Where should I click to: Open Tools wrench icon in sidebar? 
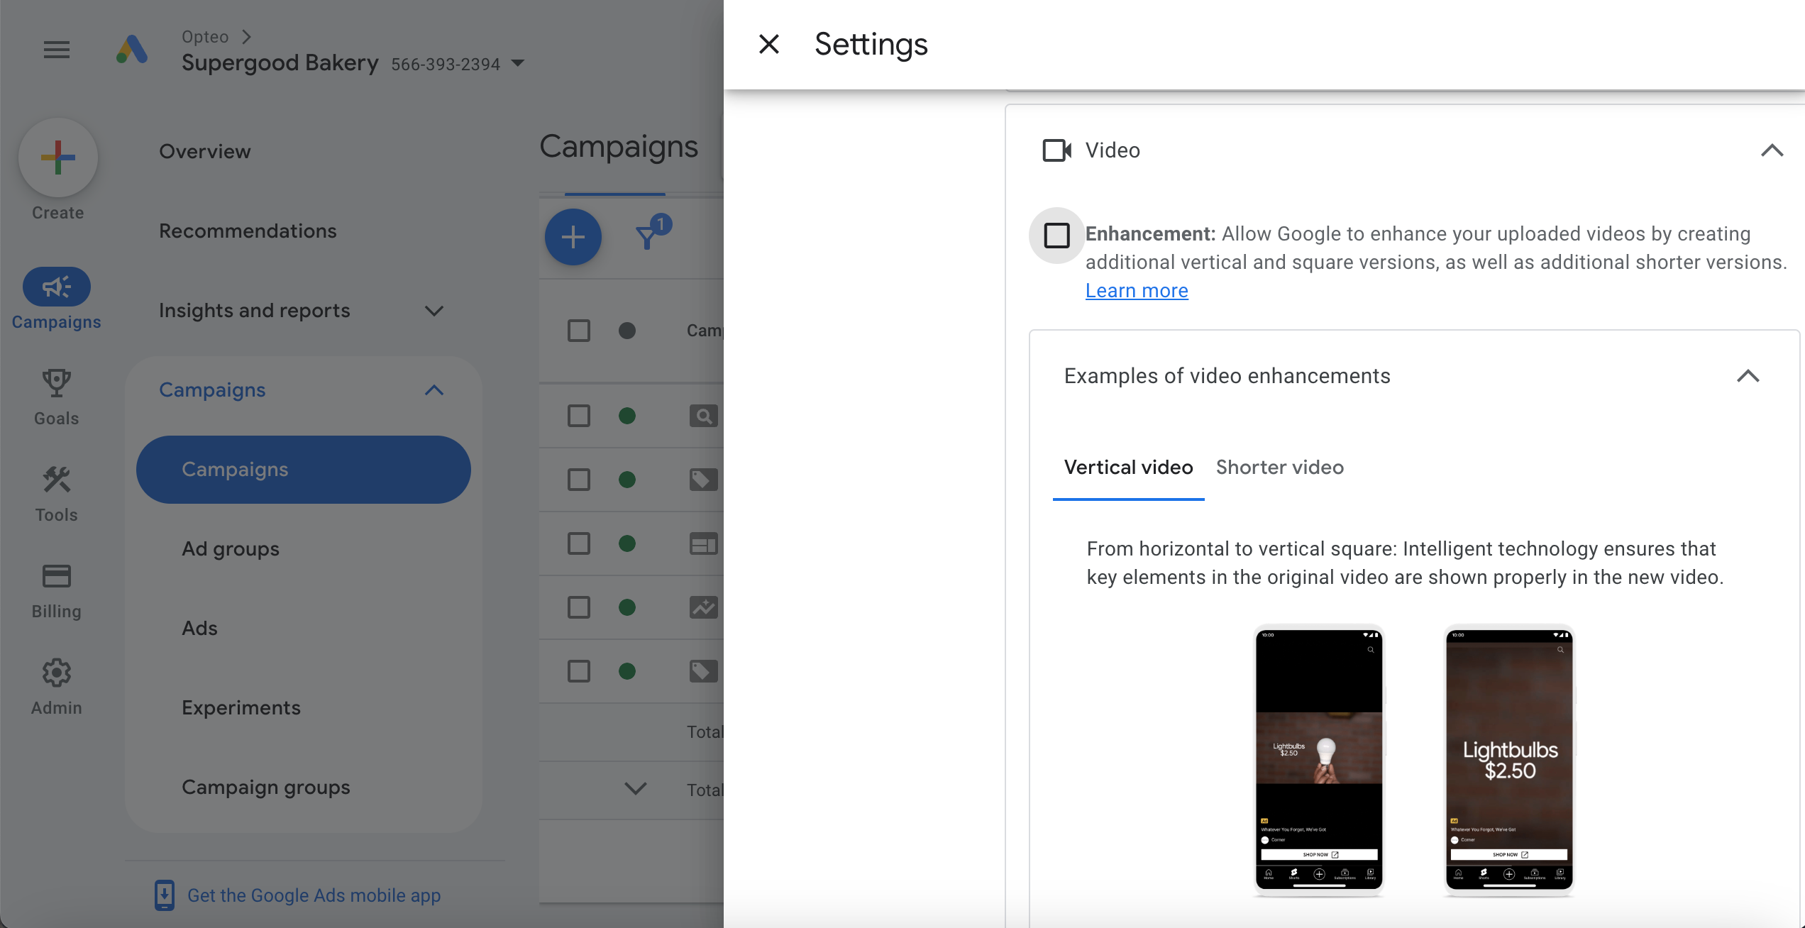point(57,480)
